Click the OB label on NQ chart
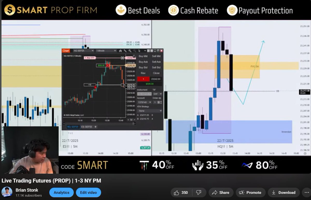The image size is (311, 200). coord(277,91)
